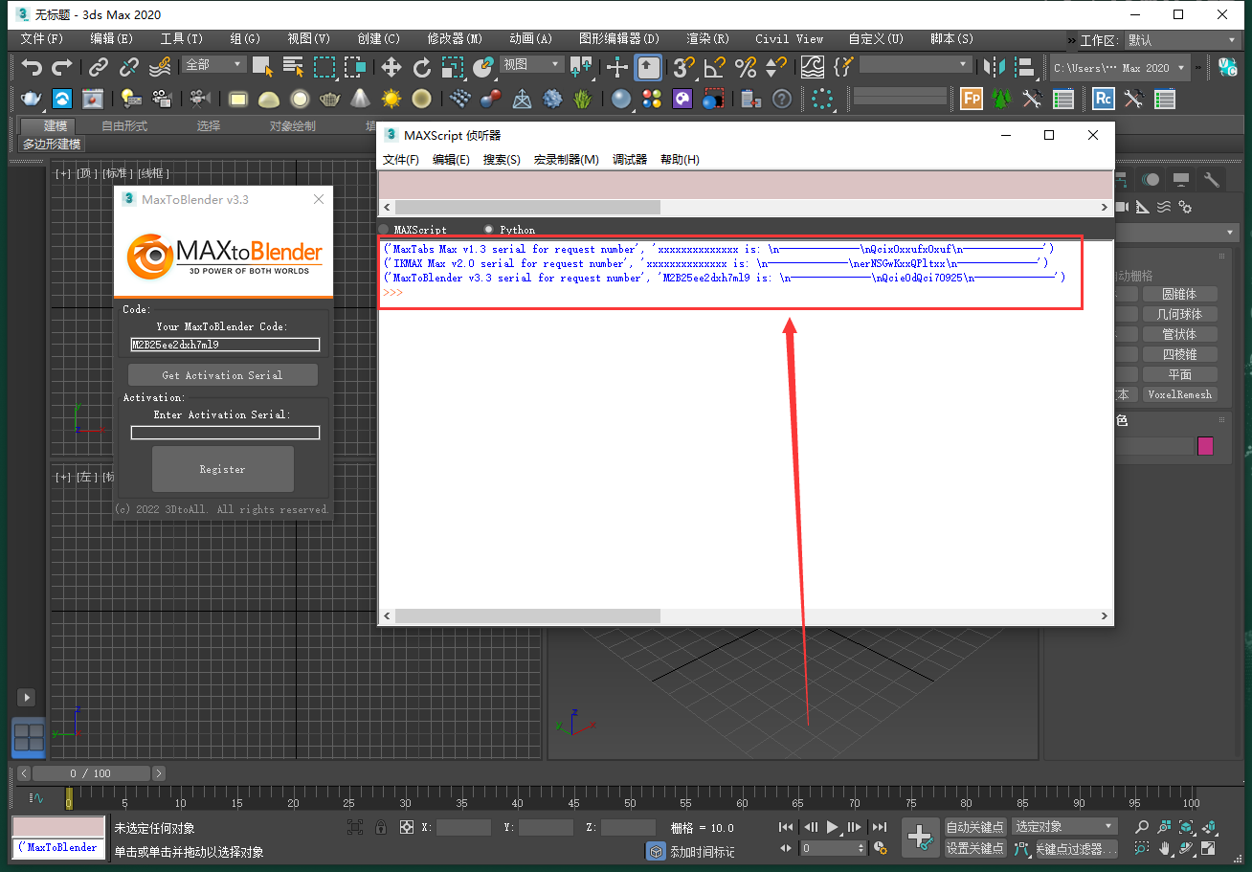Click the 平面 primitive button
Screen dimensions: 1252x872
click(1179, 374)
